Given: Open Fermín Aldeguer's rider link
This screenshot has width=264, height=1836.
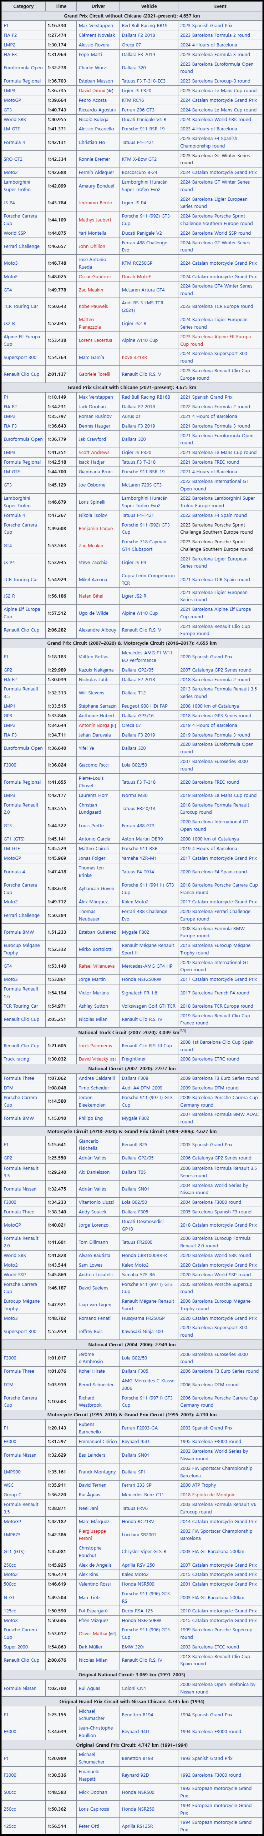Looking at the screenshot, I should click(96, 173).
